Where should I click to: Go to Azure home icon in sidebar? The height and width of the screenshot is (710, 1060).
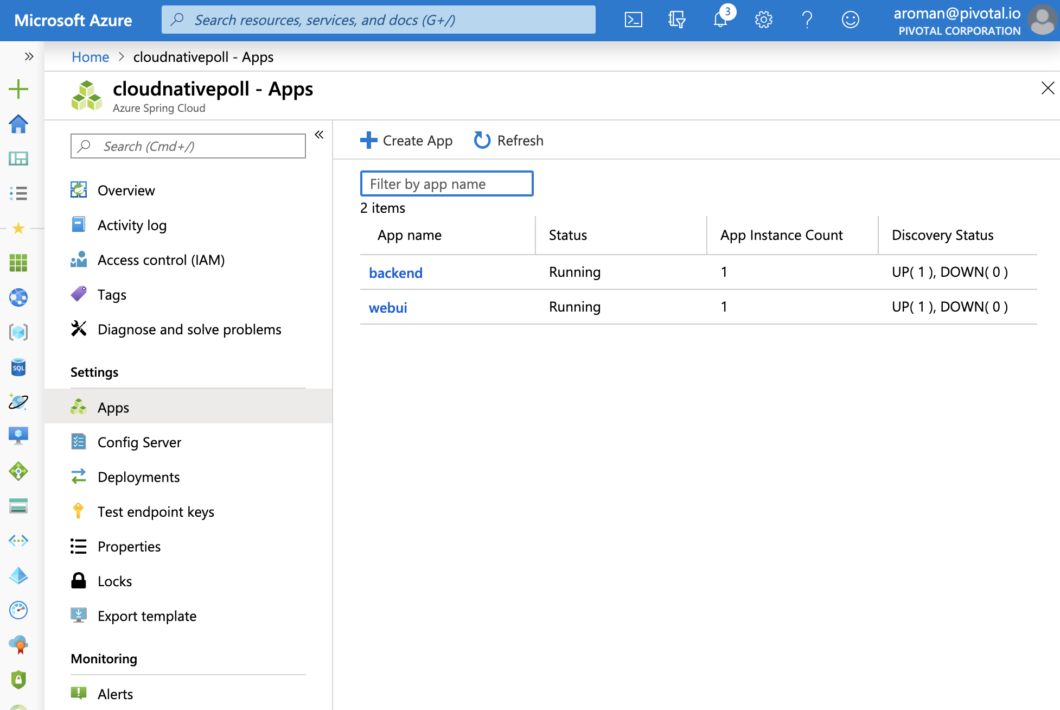(18, 124)
